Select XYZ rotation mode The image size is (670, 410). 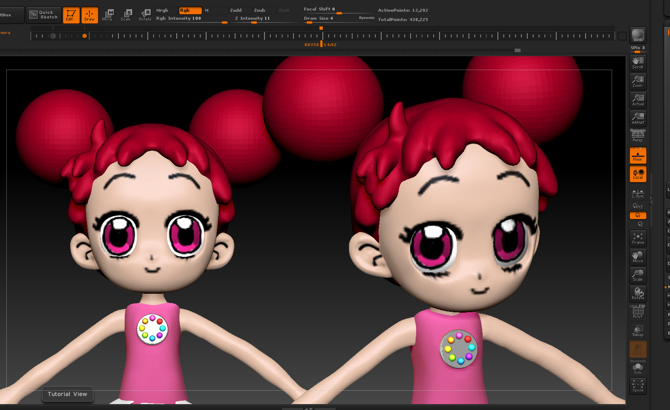(638, 206)
